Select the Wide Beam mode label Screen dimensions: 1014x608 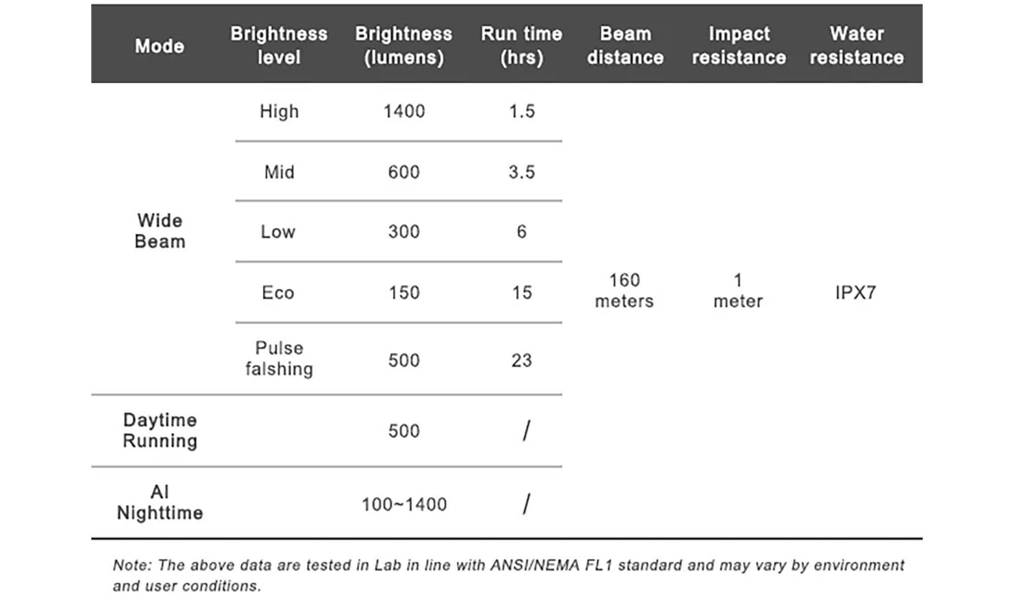tap(160, 231)
